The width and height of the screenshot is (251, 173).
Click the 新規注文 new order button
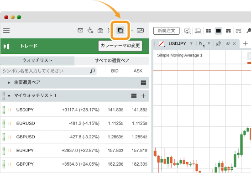[x=166, y=31]
